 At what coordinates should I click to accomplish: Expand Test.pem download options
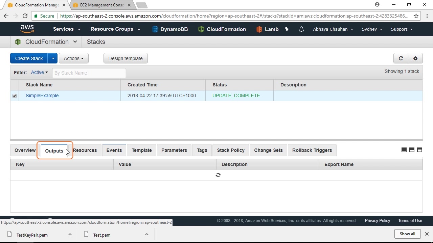pyautogui.click(x=147, y=234)
